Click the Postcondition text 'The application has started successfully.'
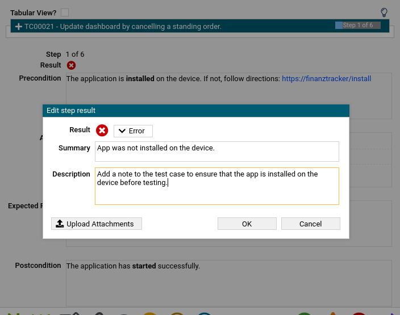 tap(133, 266)
